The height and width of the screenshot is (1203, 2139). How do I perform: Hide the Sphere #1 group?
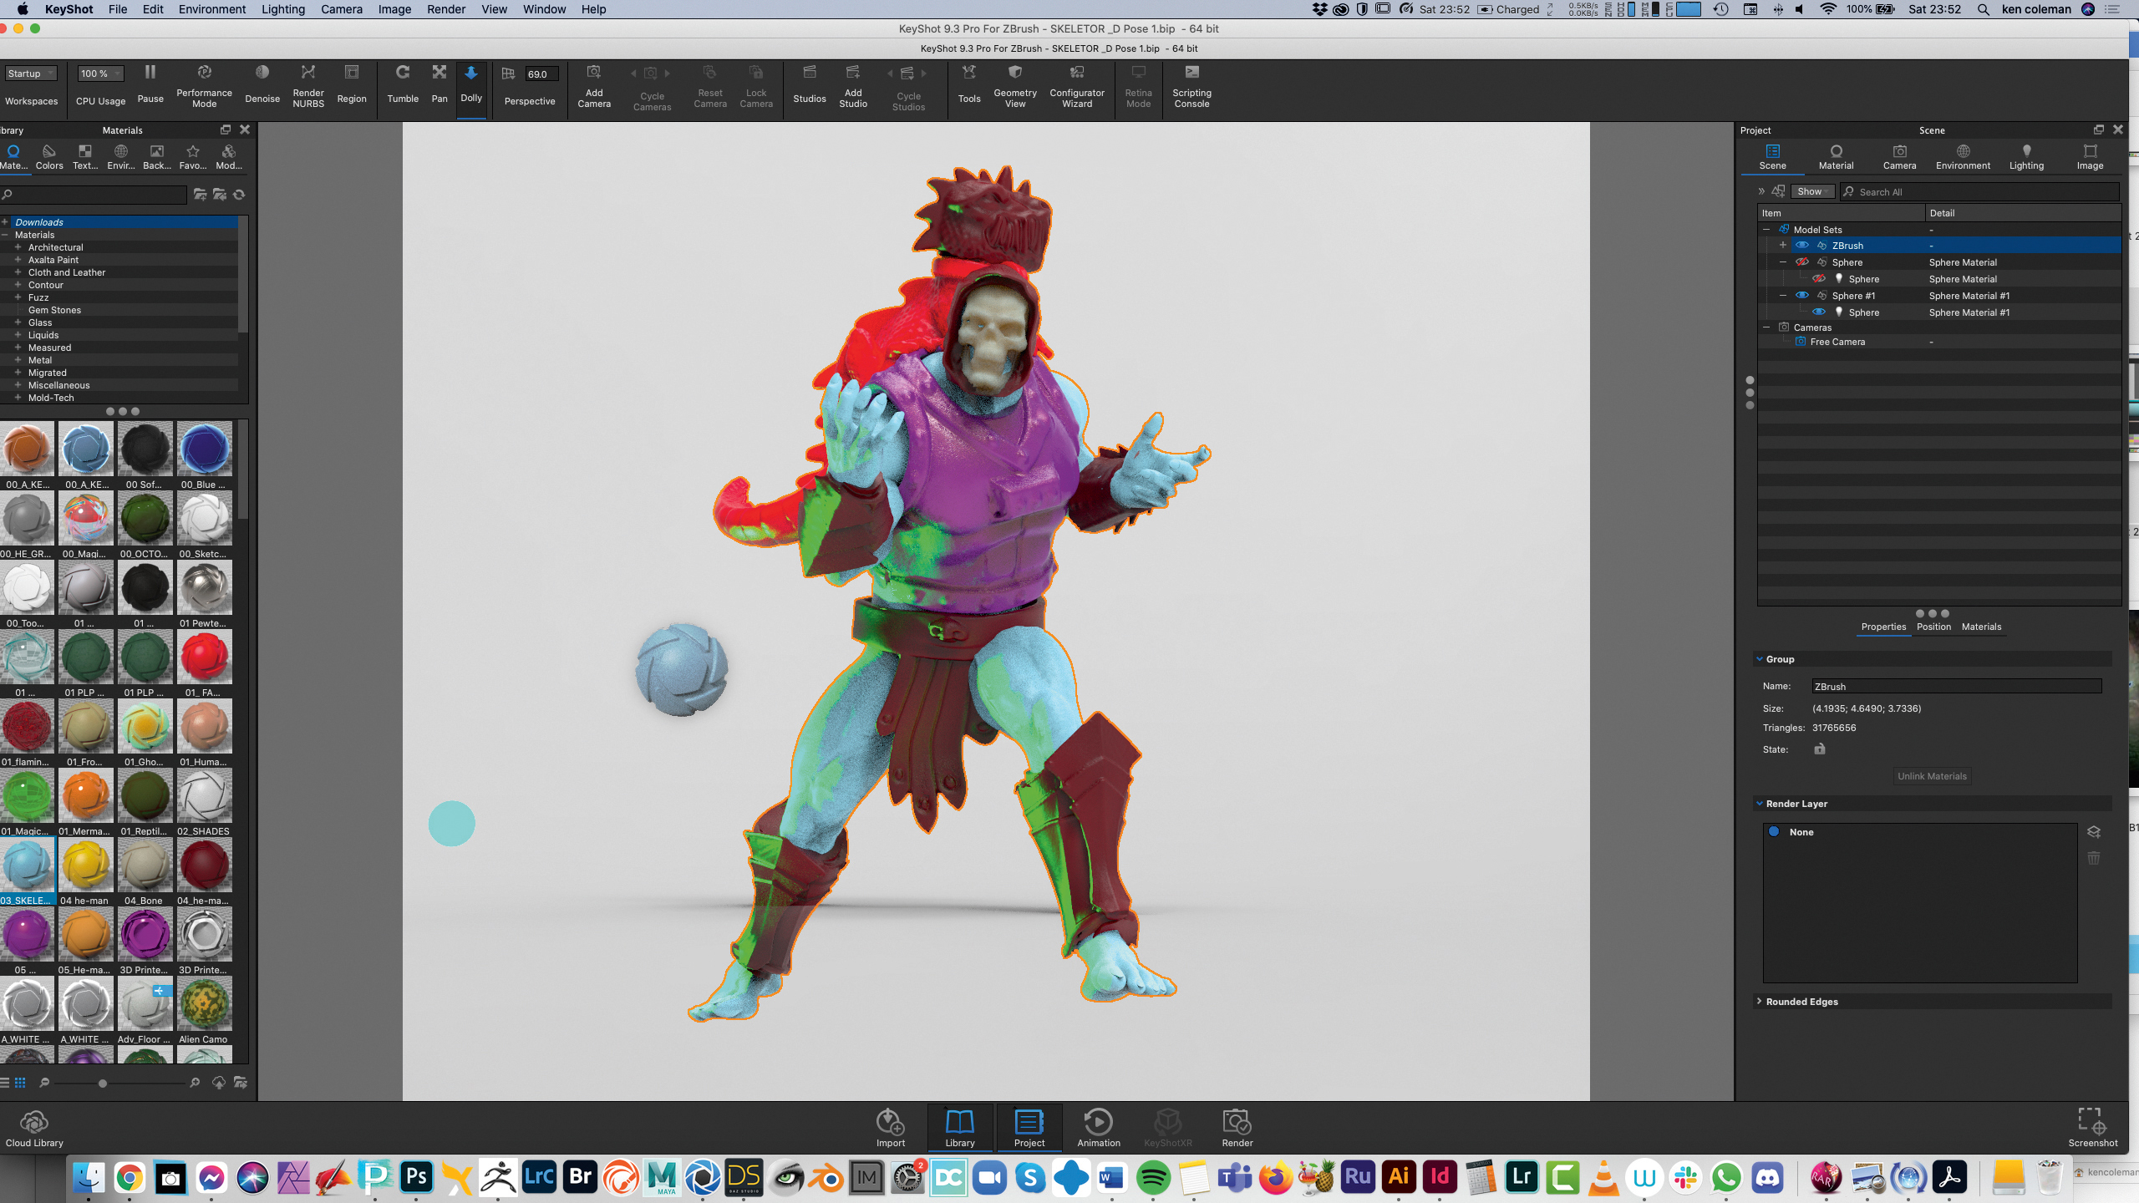pos(1802,296)
